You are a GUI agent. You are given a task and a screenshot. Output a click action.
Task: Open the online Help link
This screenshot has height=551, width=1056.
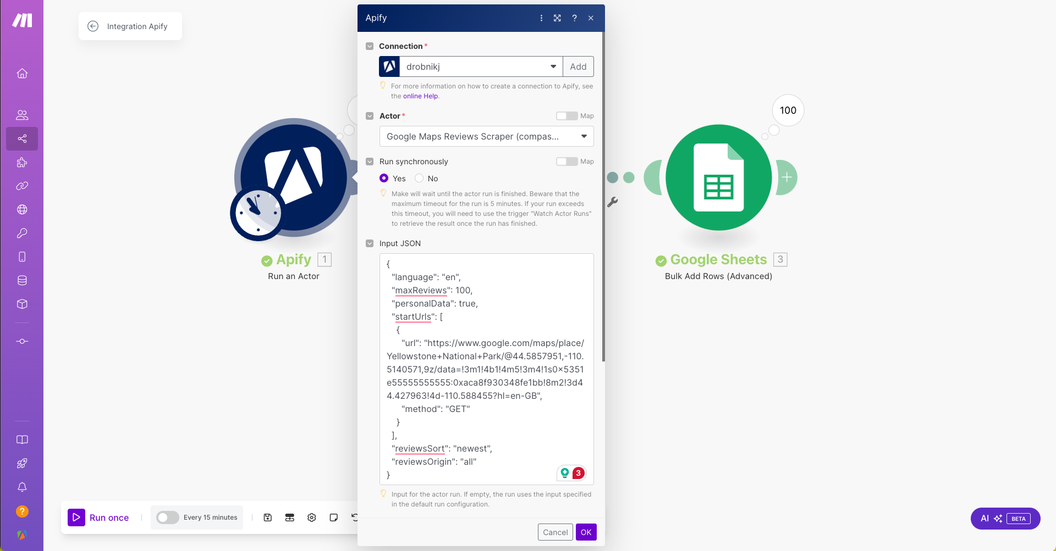(x=420, y=96)
